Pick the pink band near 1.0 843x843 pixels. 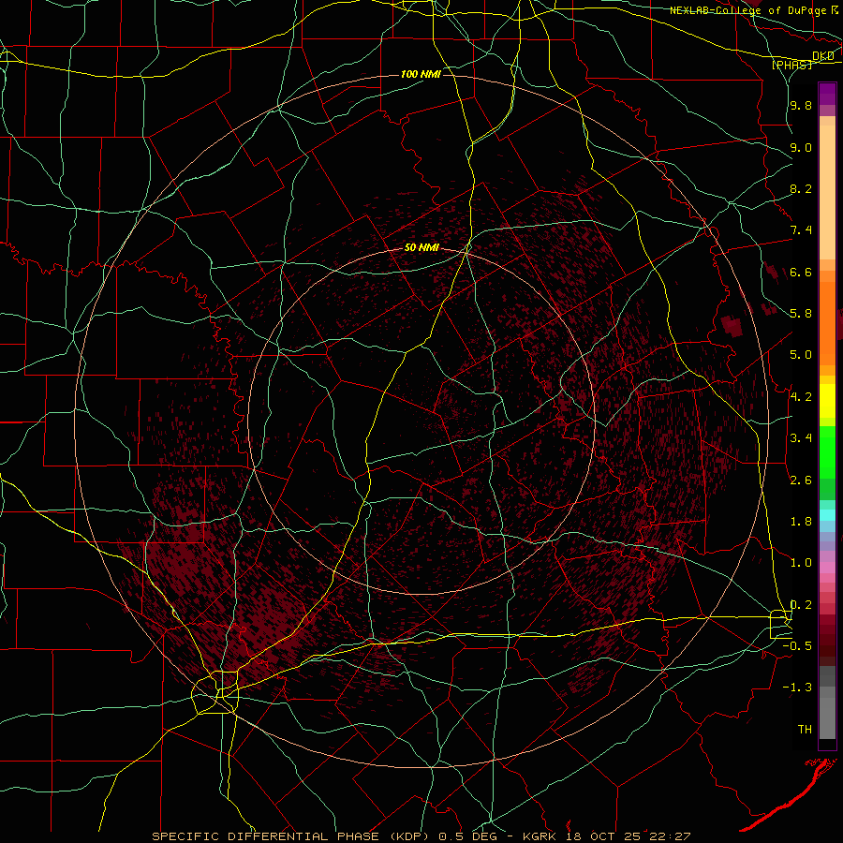pos(827,568)
